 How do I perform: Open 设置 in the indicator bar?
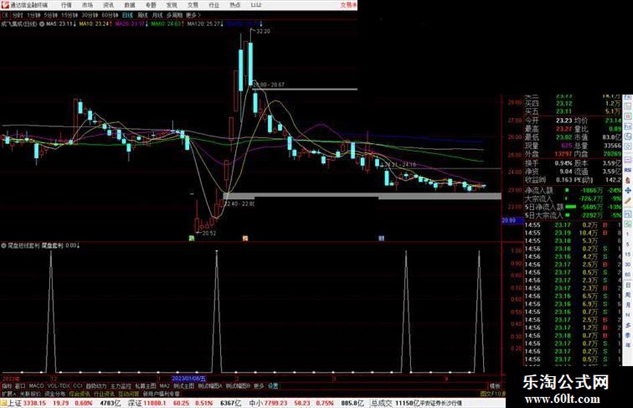273,386
